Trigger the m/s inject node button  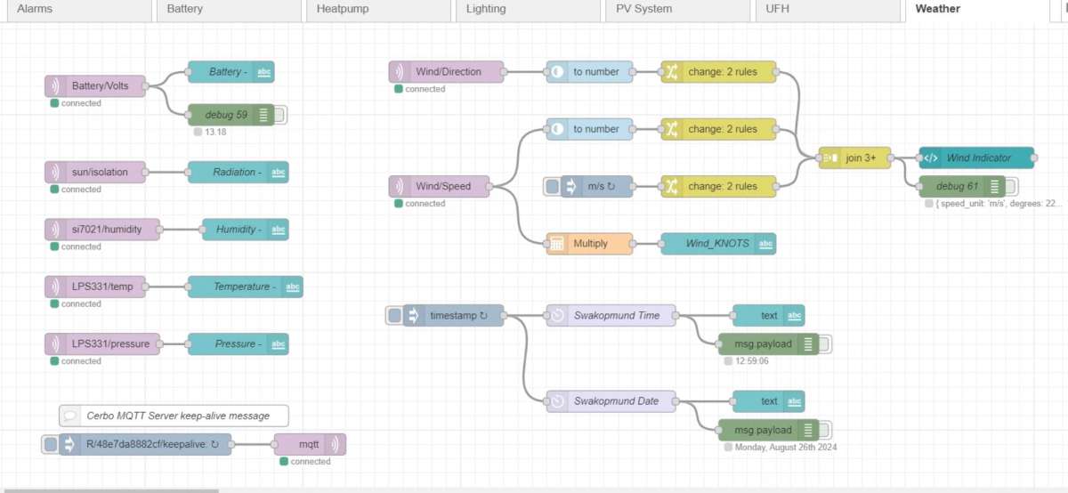[x=552, y=187]
